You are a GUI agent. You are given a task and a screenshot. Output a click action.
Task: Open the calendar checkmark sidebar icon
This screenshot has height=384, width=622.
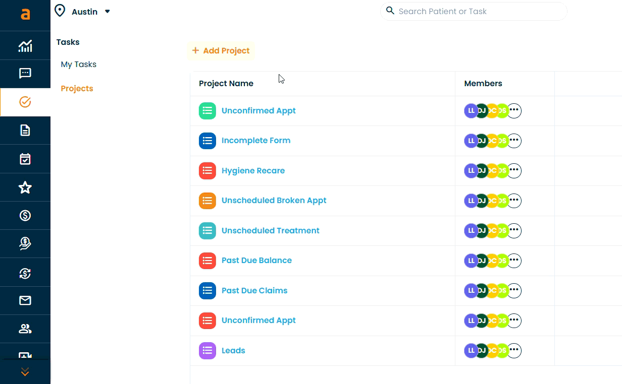(25, 159)
